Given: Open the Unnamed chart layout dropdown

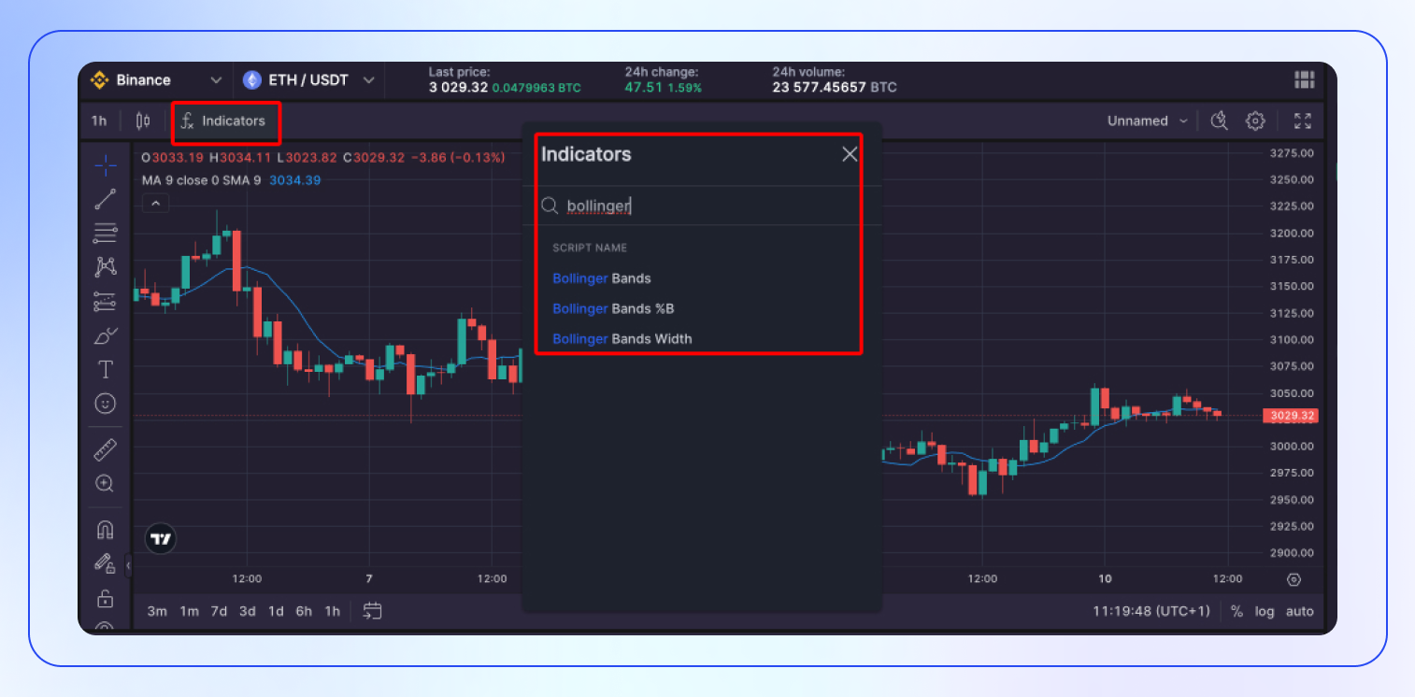Looking at the screenshot, I should 1148,121.
